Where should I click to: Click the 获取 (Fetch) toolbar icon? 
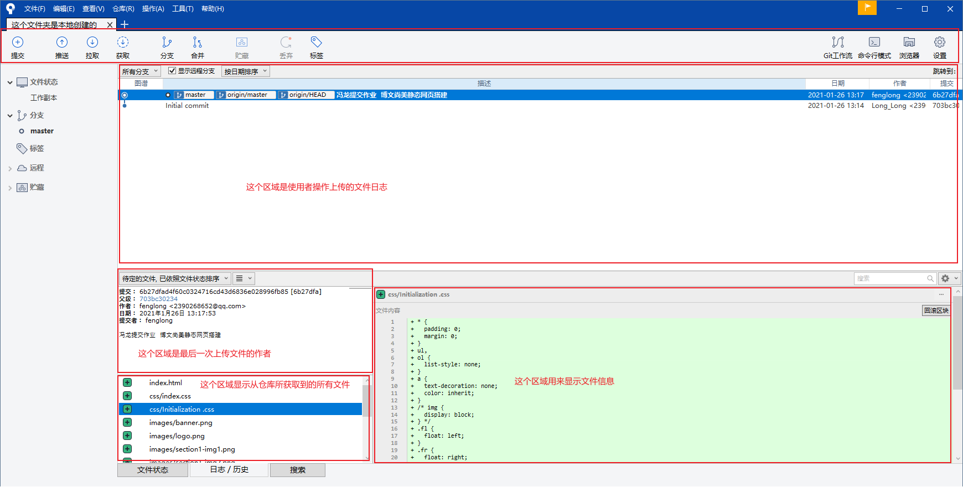point(123,42)
